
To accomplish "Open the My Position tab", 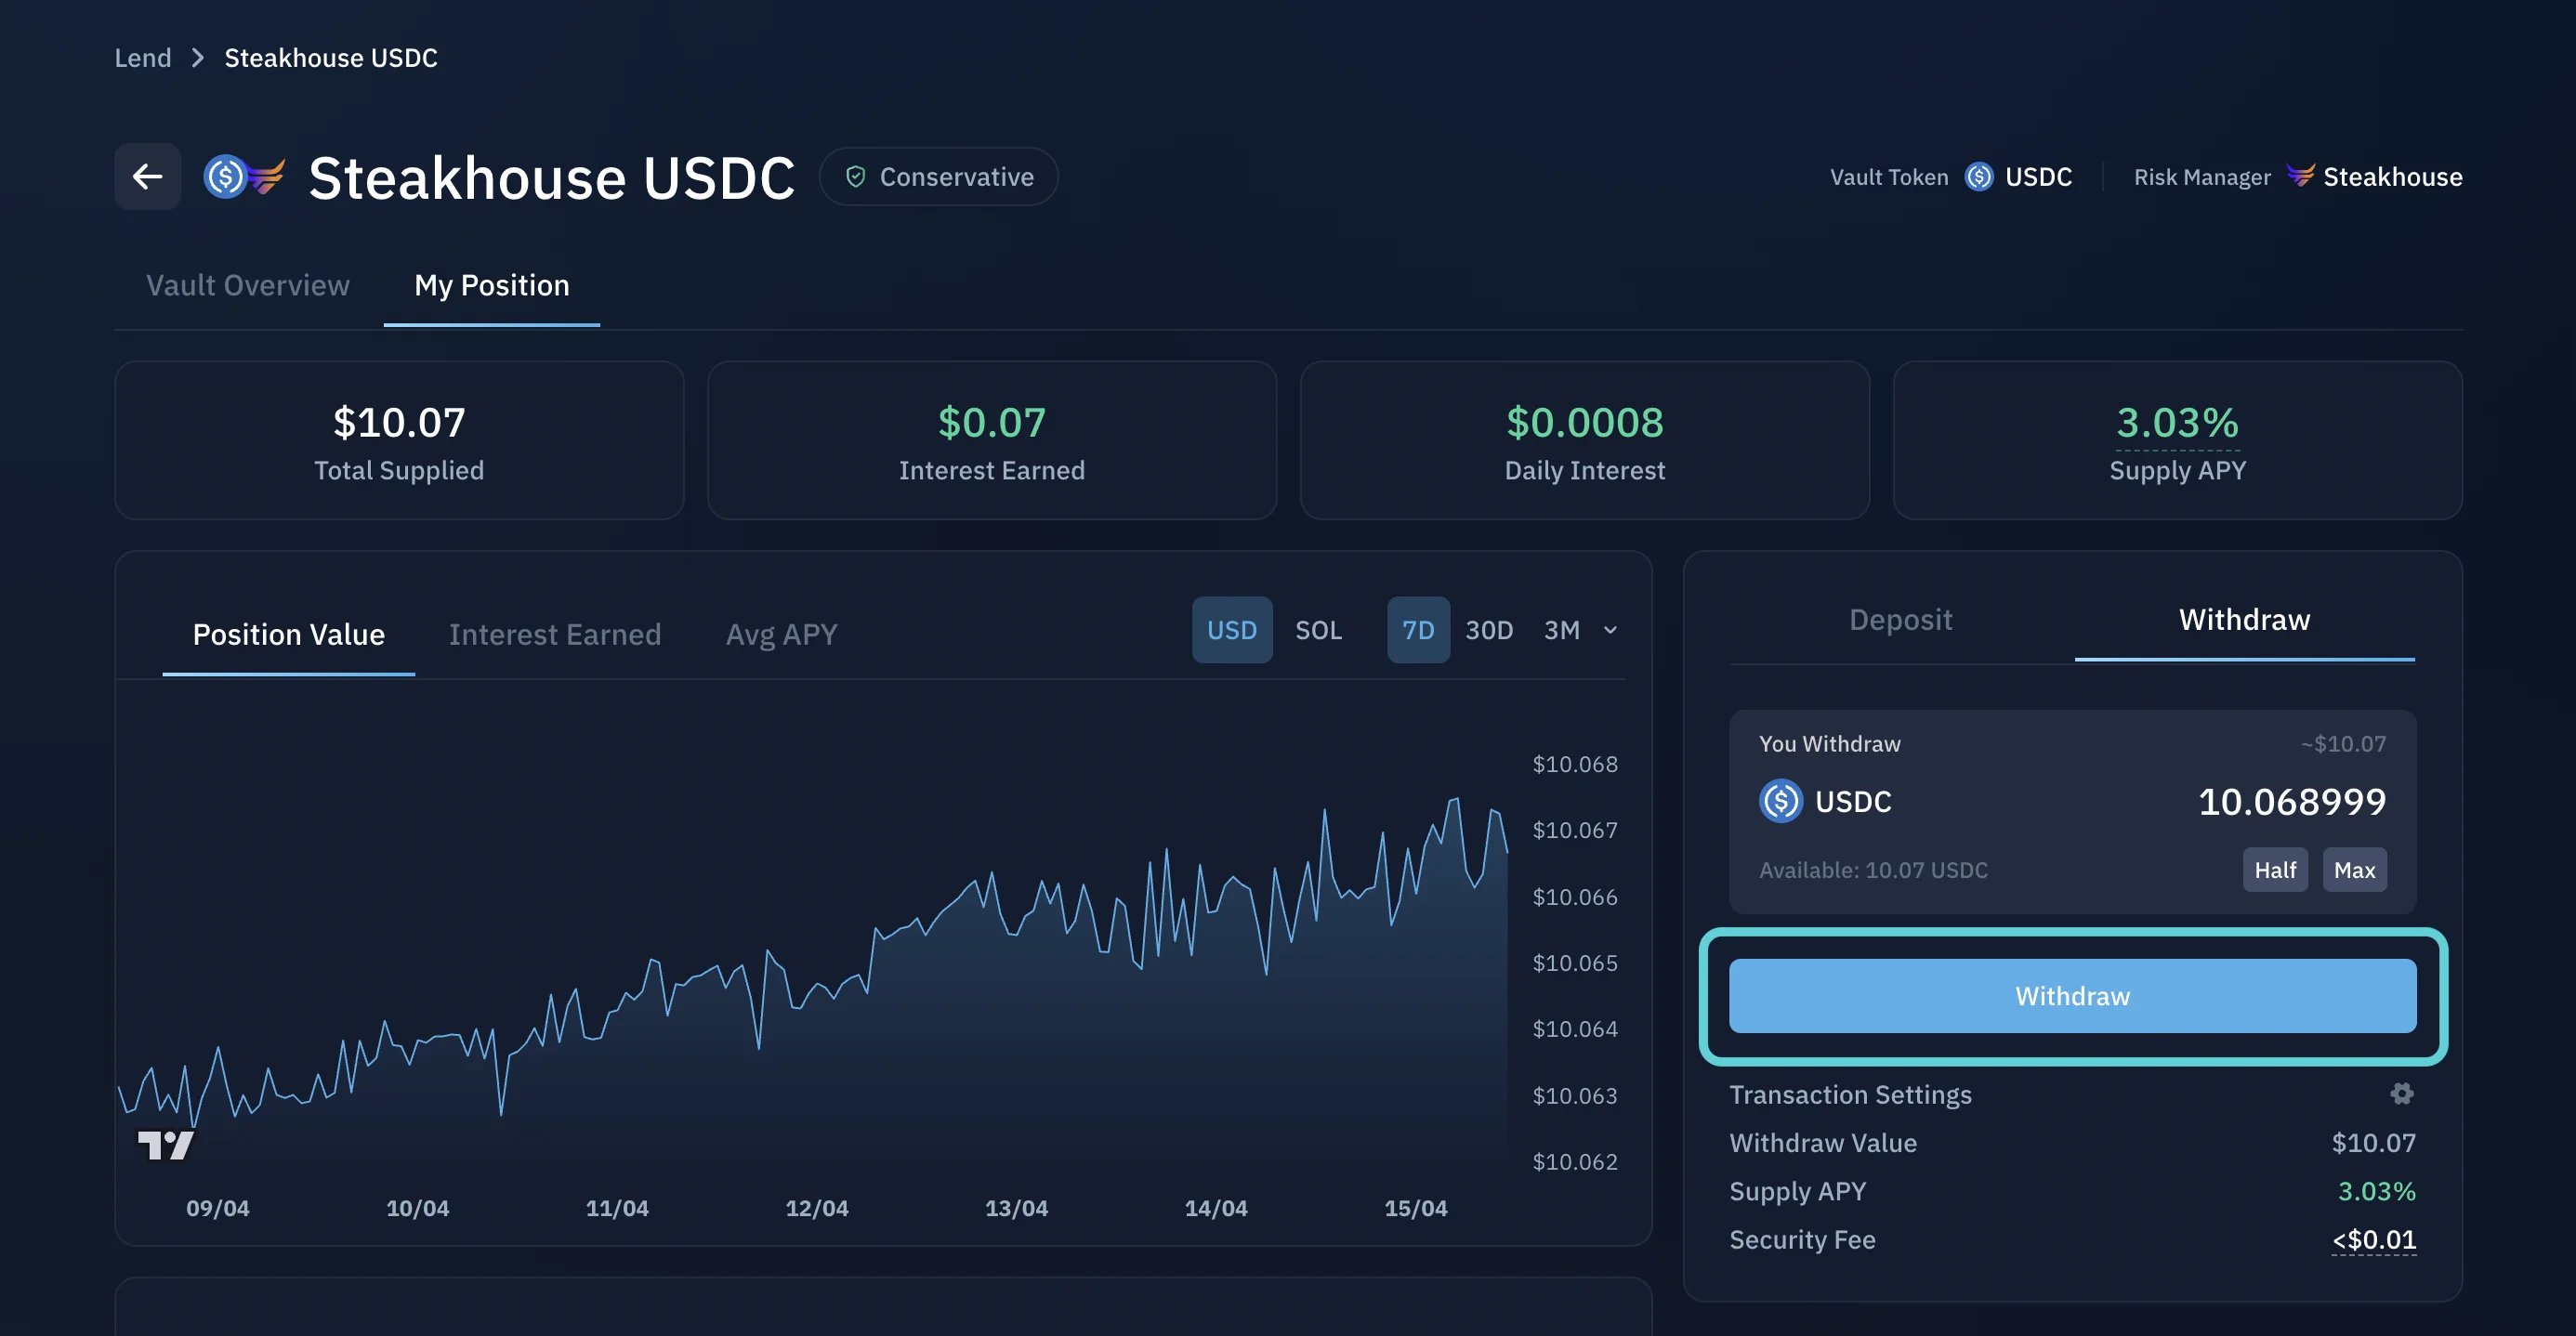I will click(491, 285).
